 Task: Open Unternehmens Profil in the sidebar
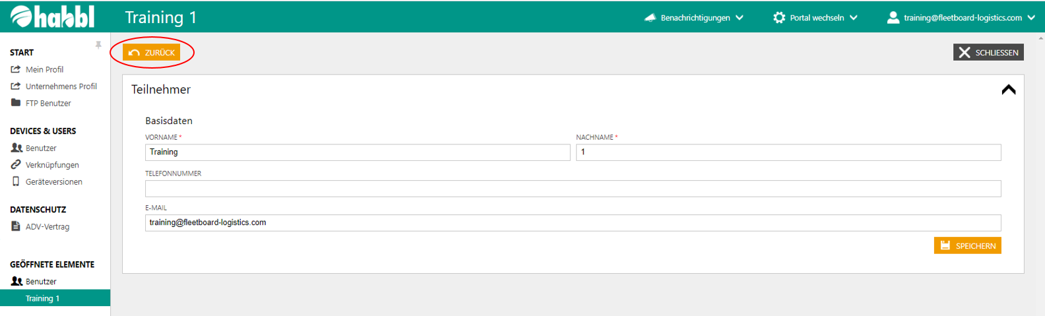coord(61,86)
